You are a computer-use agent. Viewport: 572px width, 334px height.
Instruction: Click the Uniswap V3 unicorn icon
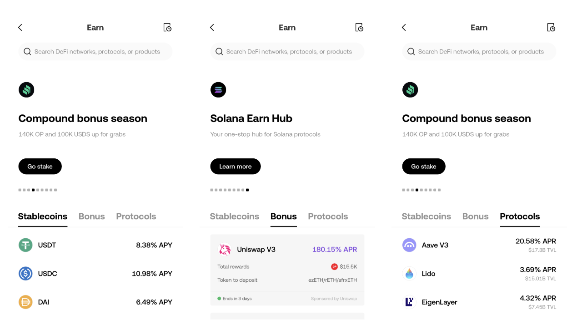pos(225,249)
